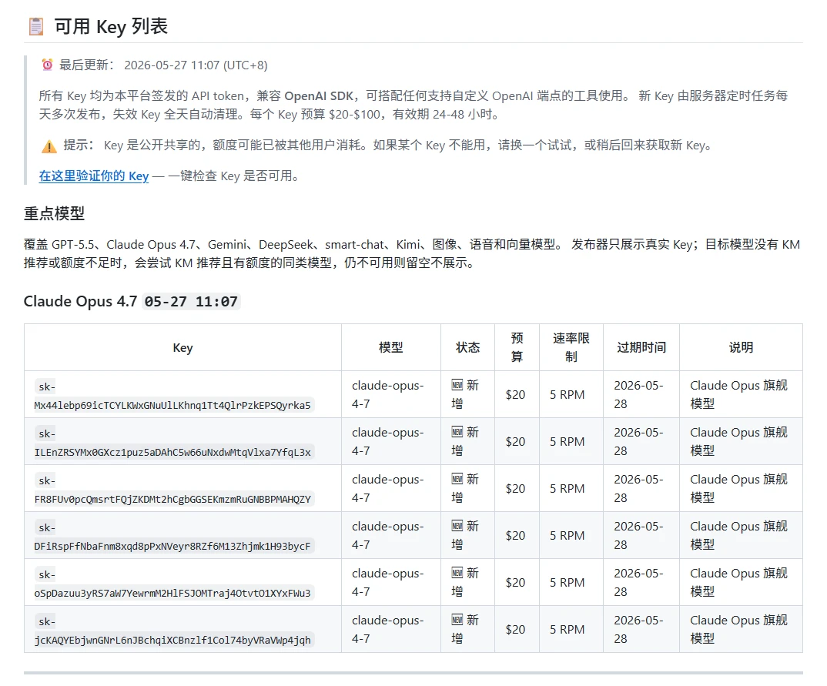Click expiry 2026-05-28 in the sk-ILEnZRSY row
Image resolution: width=827 pixels, height=686 pixels.
(x=638, y=441)
